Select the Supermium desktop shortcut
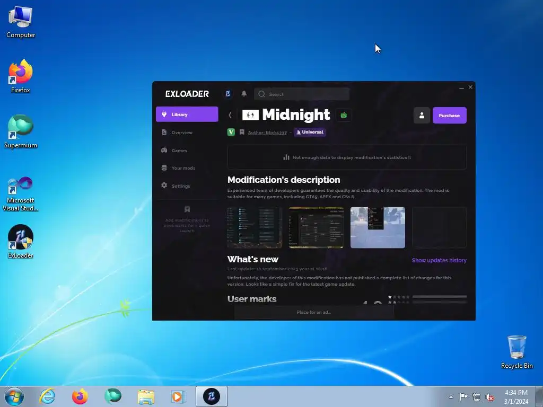Image resolution: width=543 pixels, height=407 pixels. (x=21, y=131)
